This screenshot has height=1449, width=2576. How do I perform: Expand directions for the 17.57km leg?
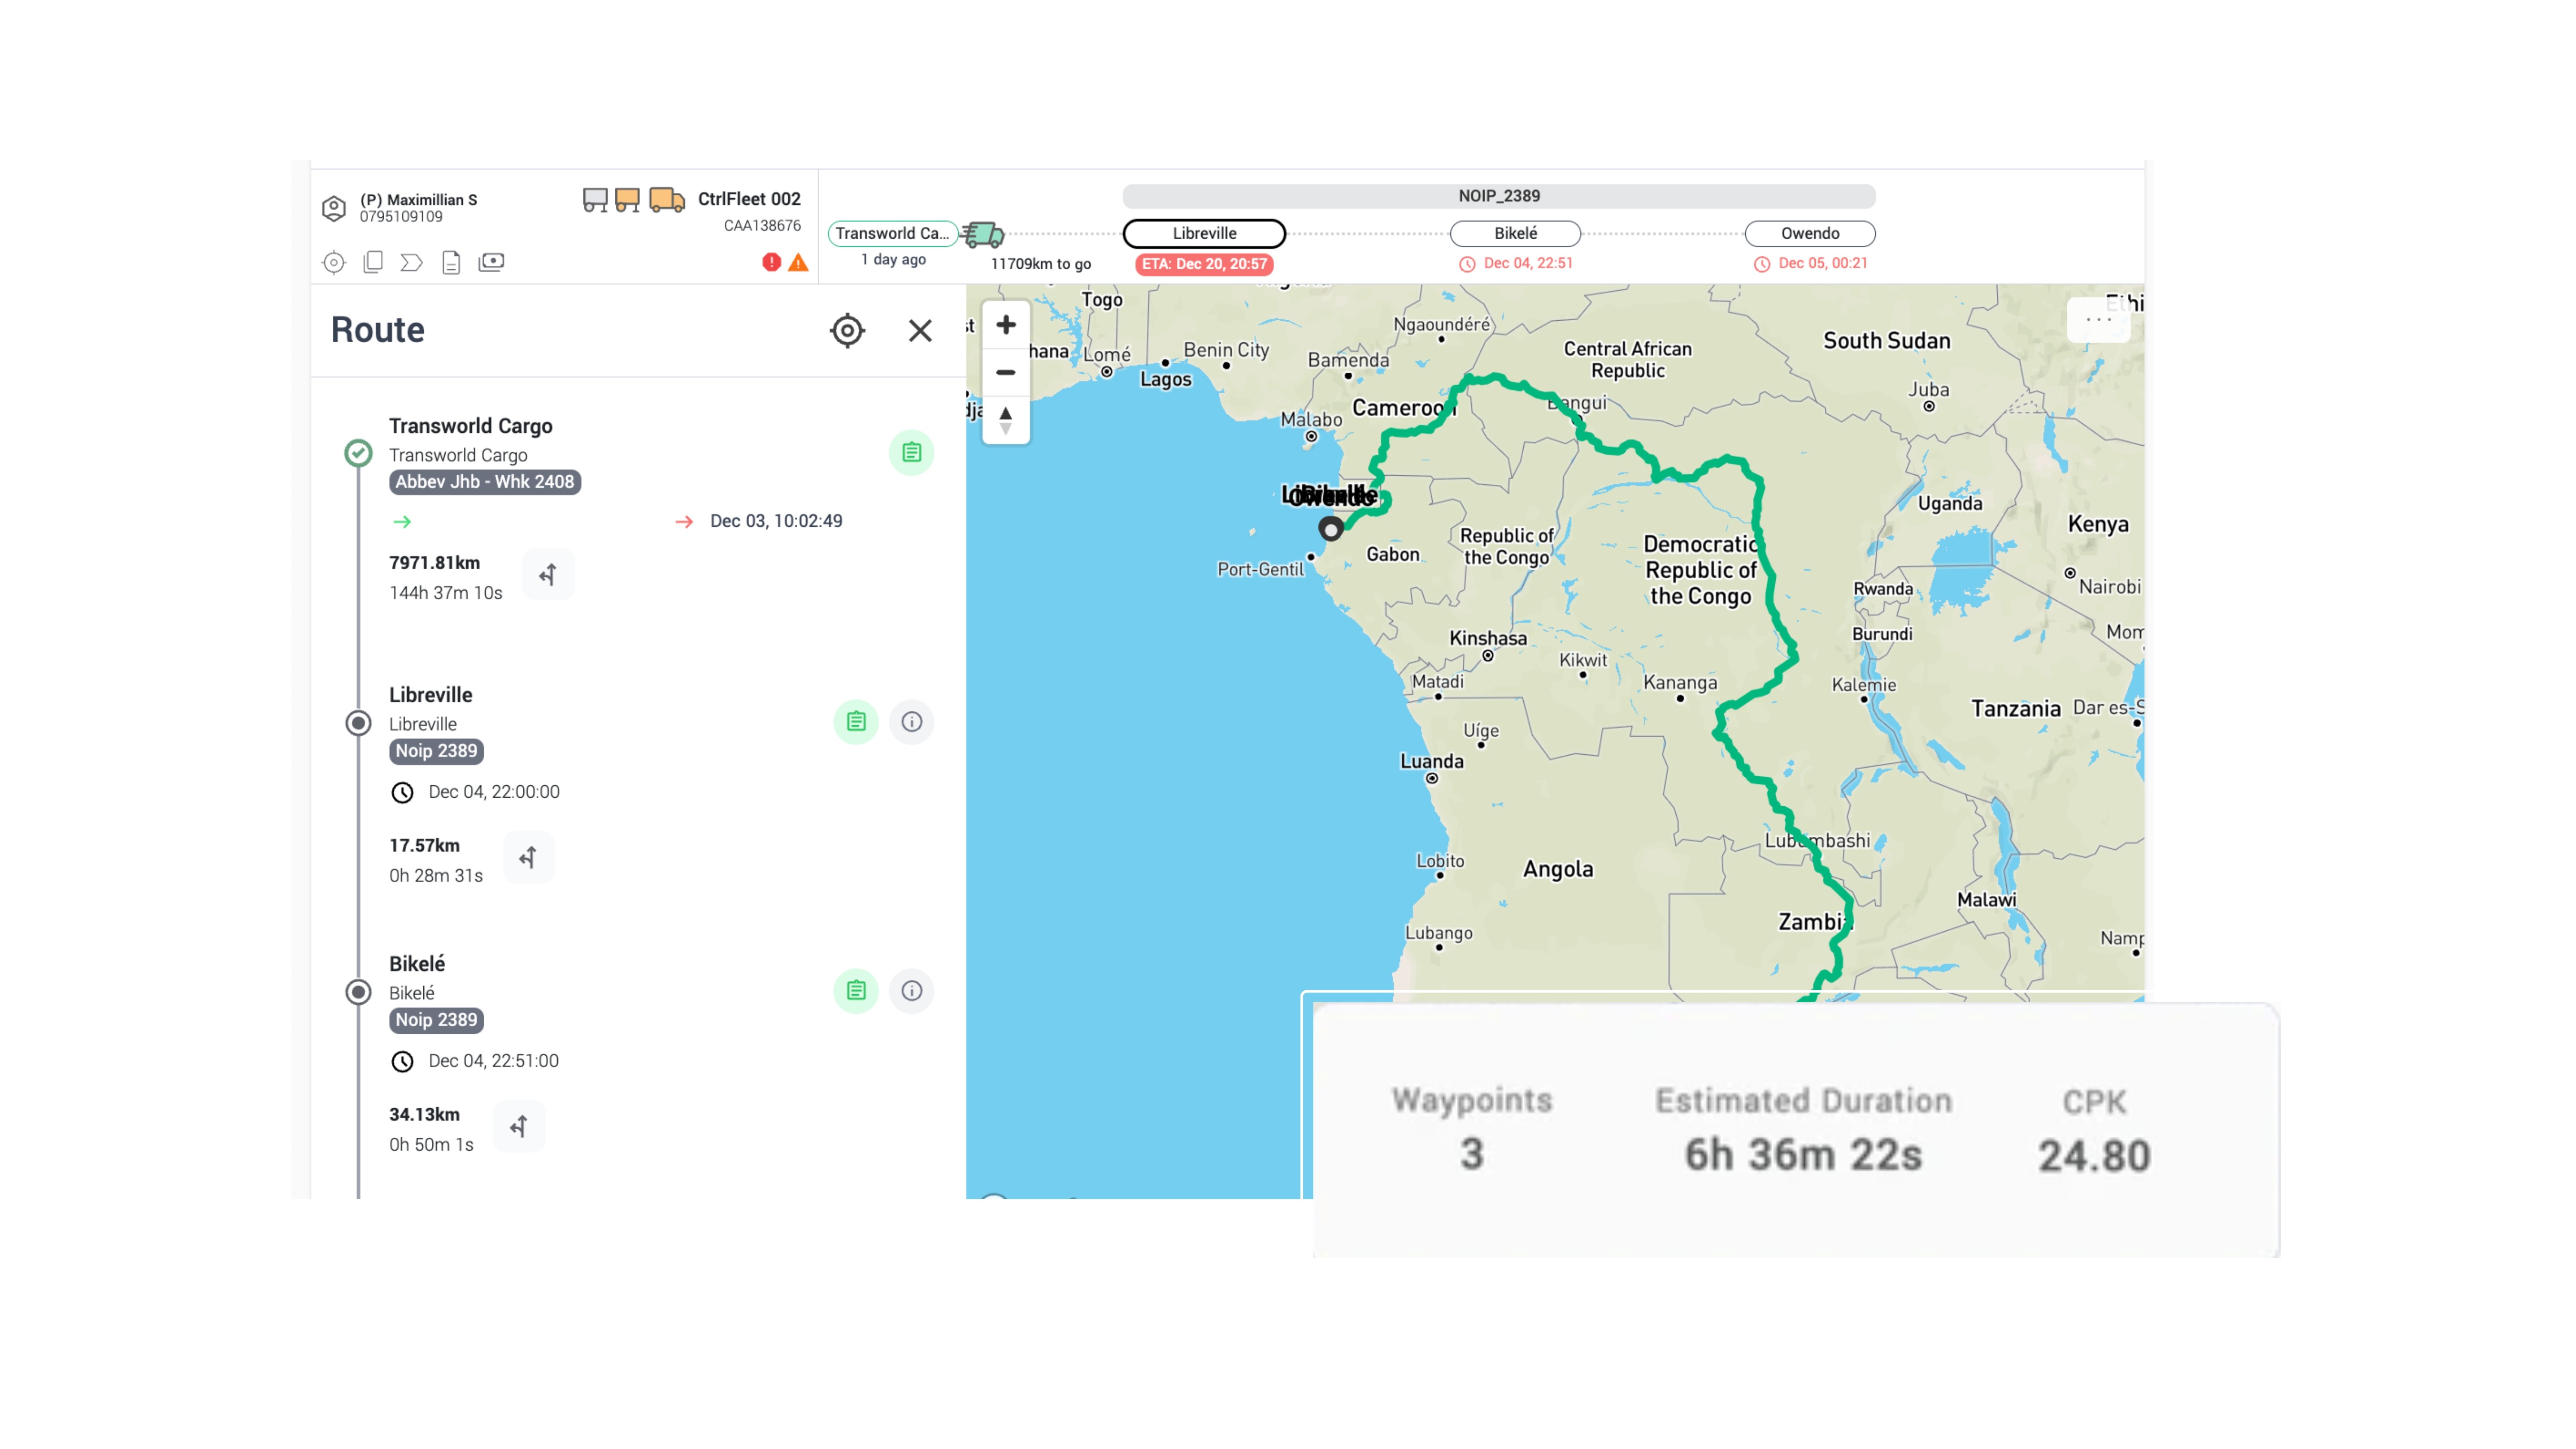coord(528,858)
